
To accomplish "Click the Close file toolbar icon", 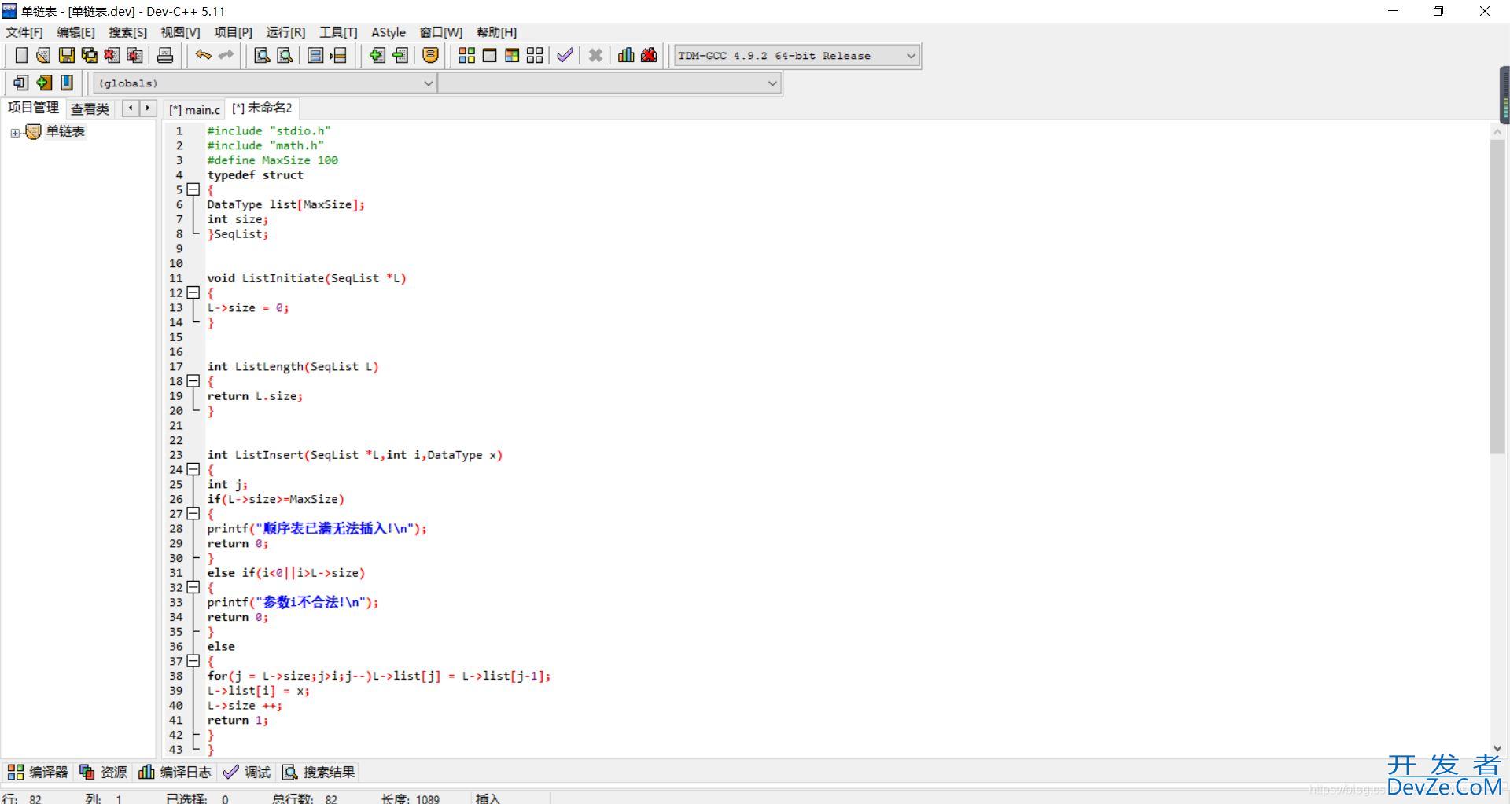I will [x=112, y=55].
